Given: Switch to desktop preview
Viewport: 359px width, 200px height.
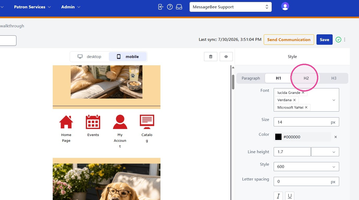Looking at the screenshot, I should (x=89, y=57).
